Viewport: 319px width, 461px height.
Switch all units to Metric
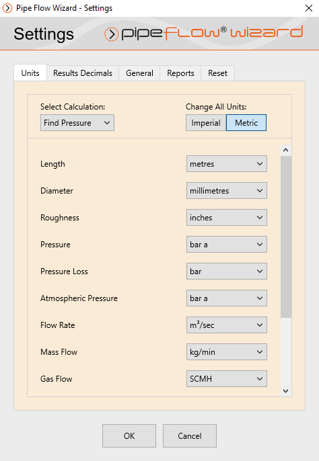246,122
